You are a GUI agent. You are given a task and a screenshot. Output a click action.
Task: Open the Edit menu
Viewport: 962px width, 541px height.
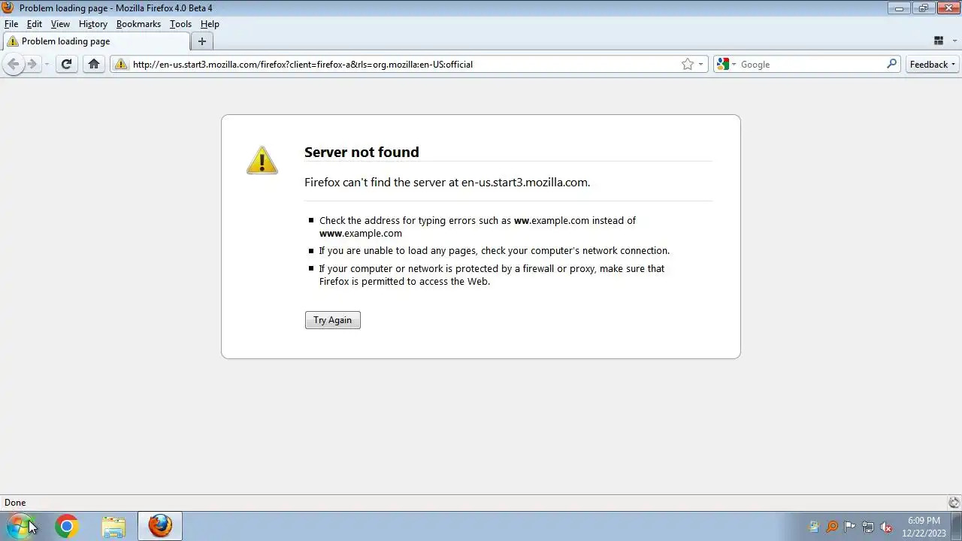(35, 24)
